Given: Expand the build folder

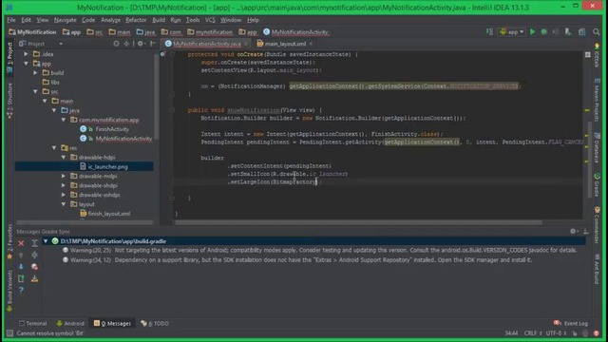Looking at the screenshot, I should [x=35, y=72].
